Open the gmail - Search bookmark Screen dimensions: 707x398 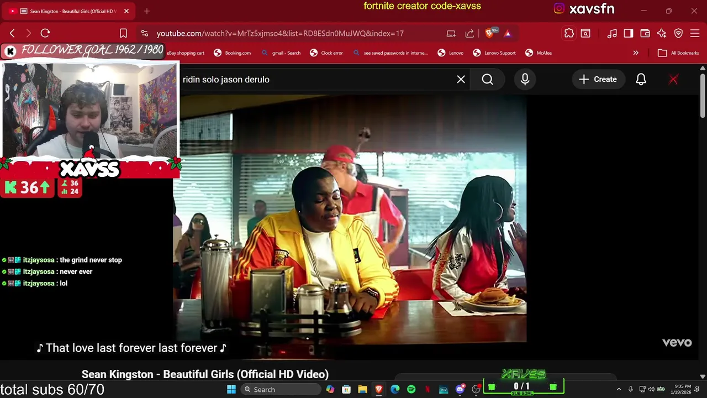click(281, 53)
